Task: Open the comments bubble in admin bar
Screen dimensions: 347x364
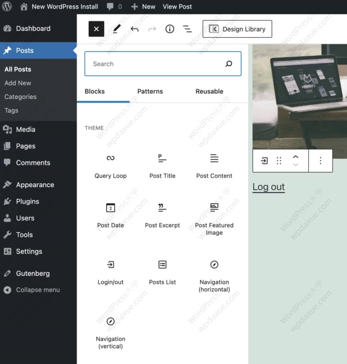Action: pyautogui.click(x=114, y=7)
